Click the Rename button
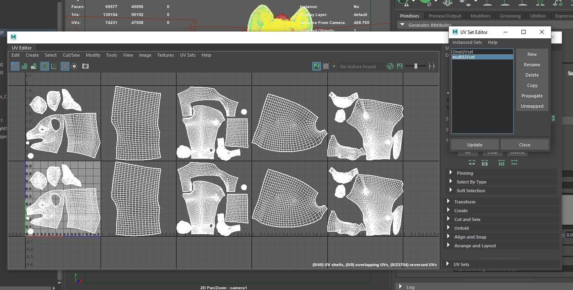573x290 pixels. [532, 65]
